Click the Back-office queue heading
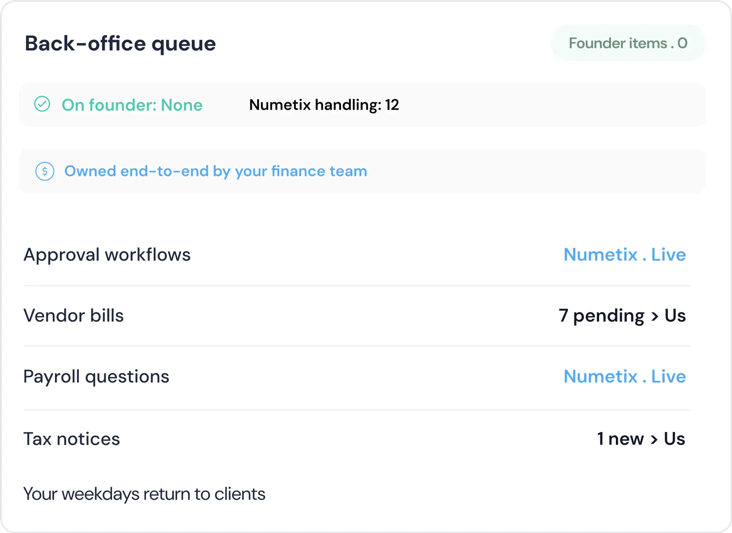The height and width of the screenshot is (533, 732). [120, 44]
